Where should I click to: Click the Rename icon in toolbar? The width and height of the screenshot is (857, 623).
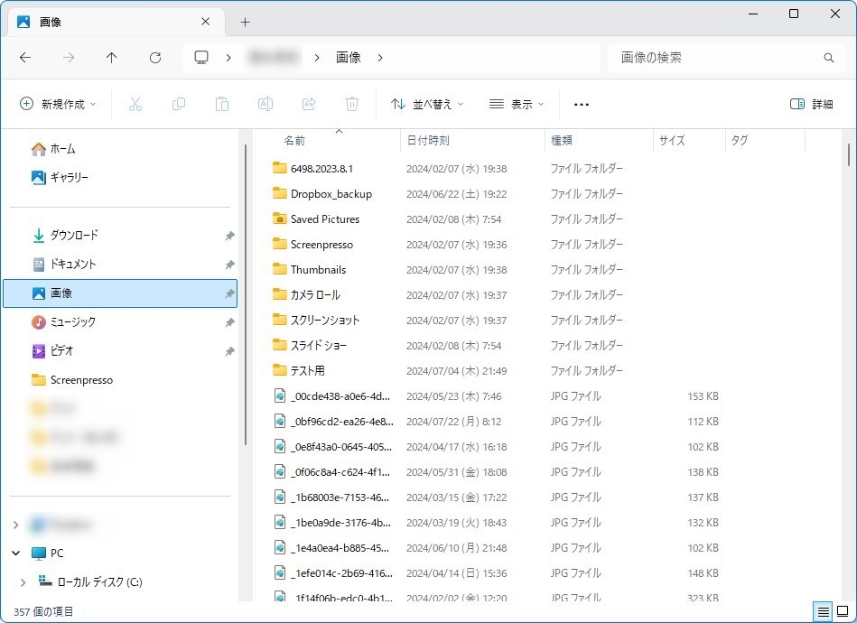[x=265, y=104]
